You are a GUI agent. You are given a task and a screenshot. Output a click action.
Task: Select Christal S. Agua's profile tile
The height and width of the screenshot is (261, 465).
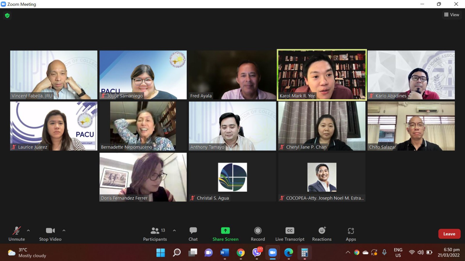(x=232, y=177)
